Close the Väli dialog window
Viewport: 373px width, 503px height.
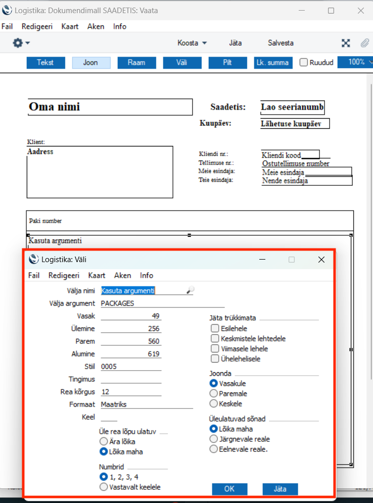(x=321, y=260)
